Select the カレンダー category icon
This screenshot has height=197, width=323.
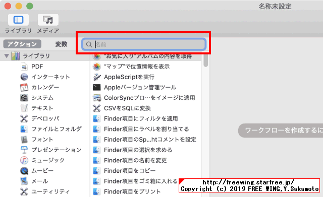pyautogui.click(x=24, y=87)
